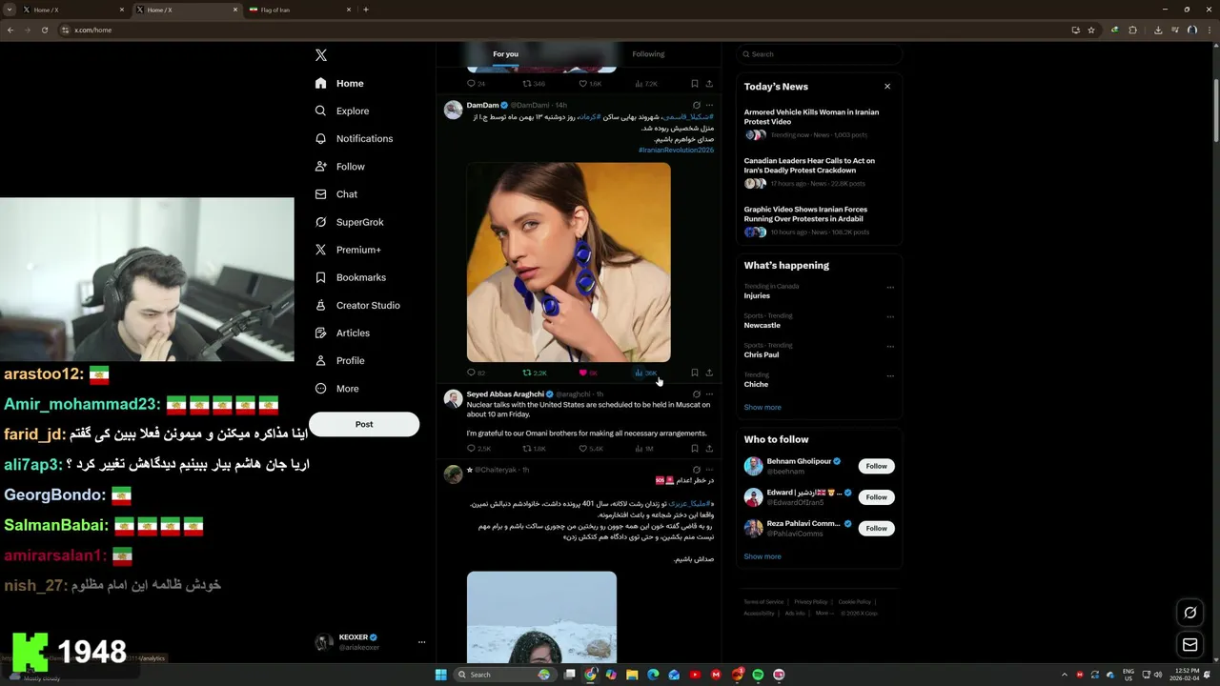Open more menu on DamDami post
This screenshot has width=1220, height=686.
pos(709,105)
